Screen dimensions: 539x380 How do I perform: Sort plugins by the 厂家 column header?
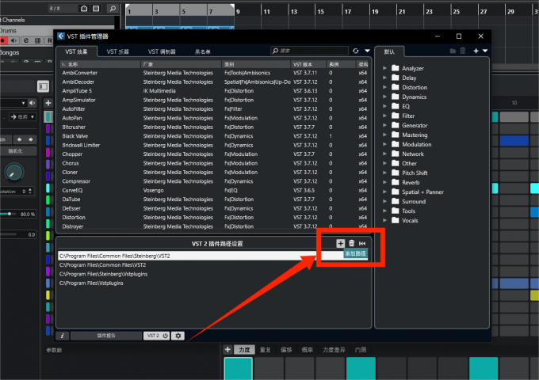click(182, 64)
